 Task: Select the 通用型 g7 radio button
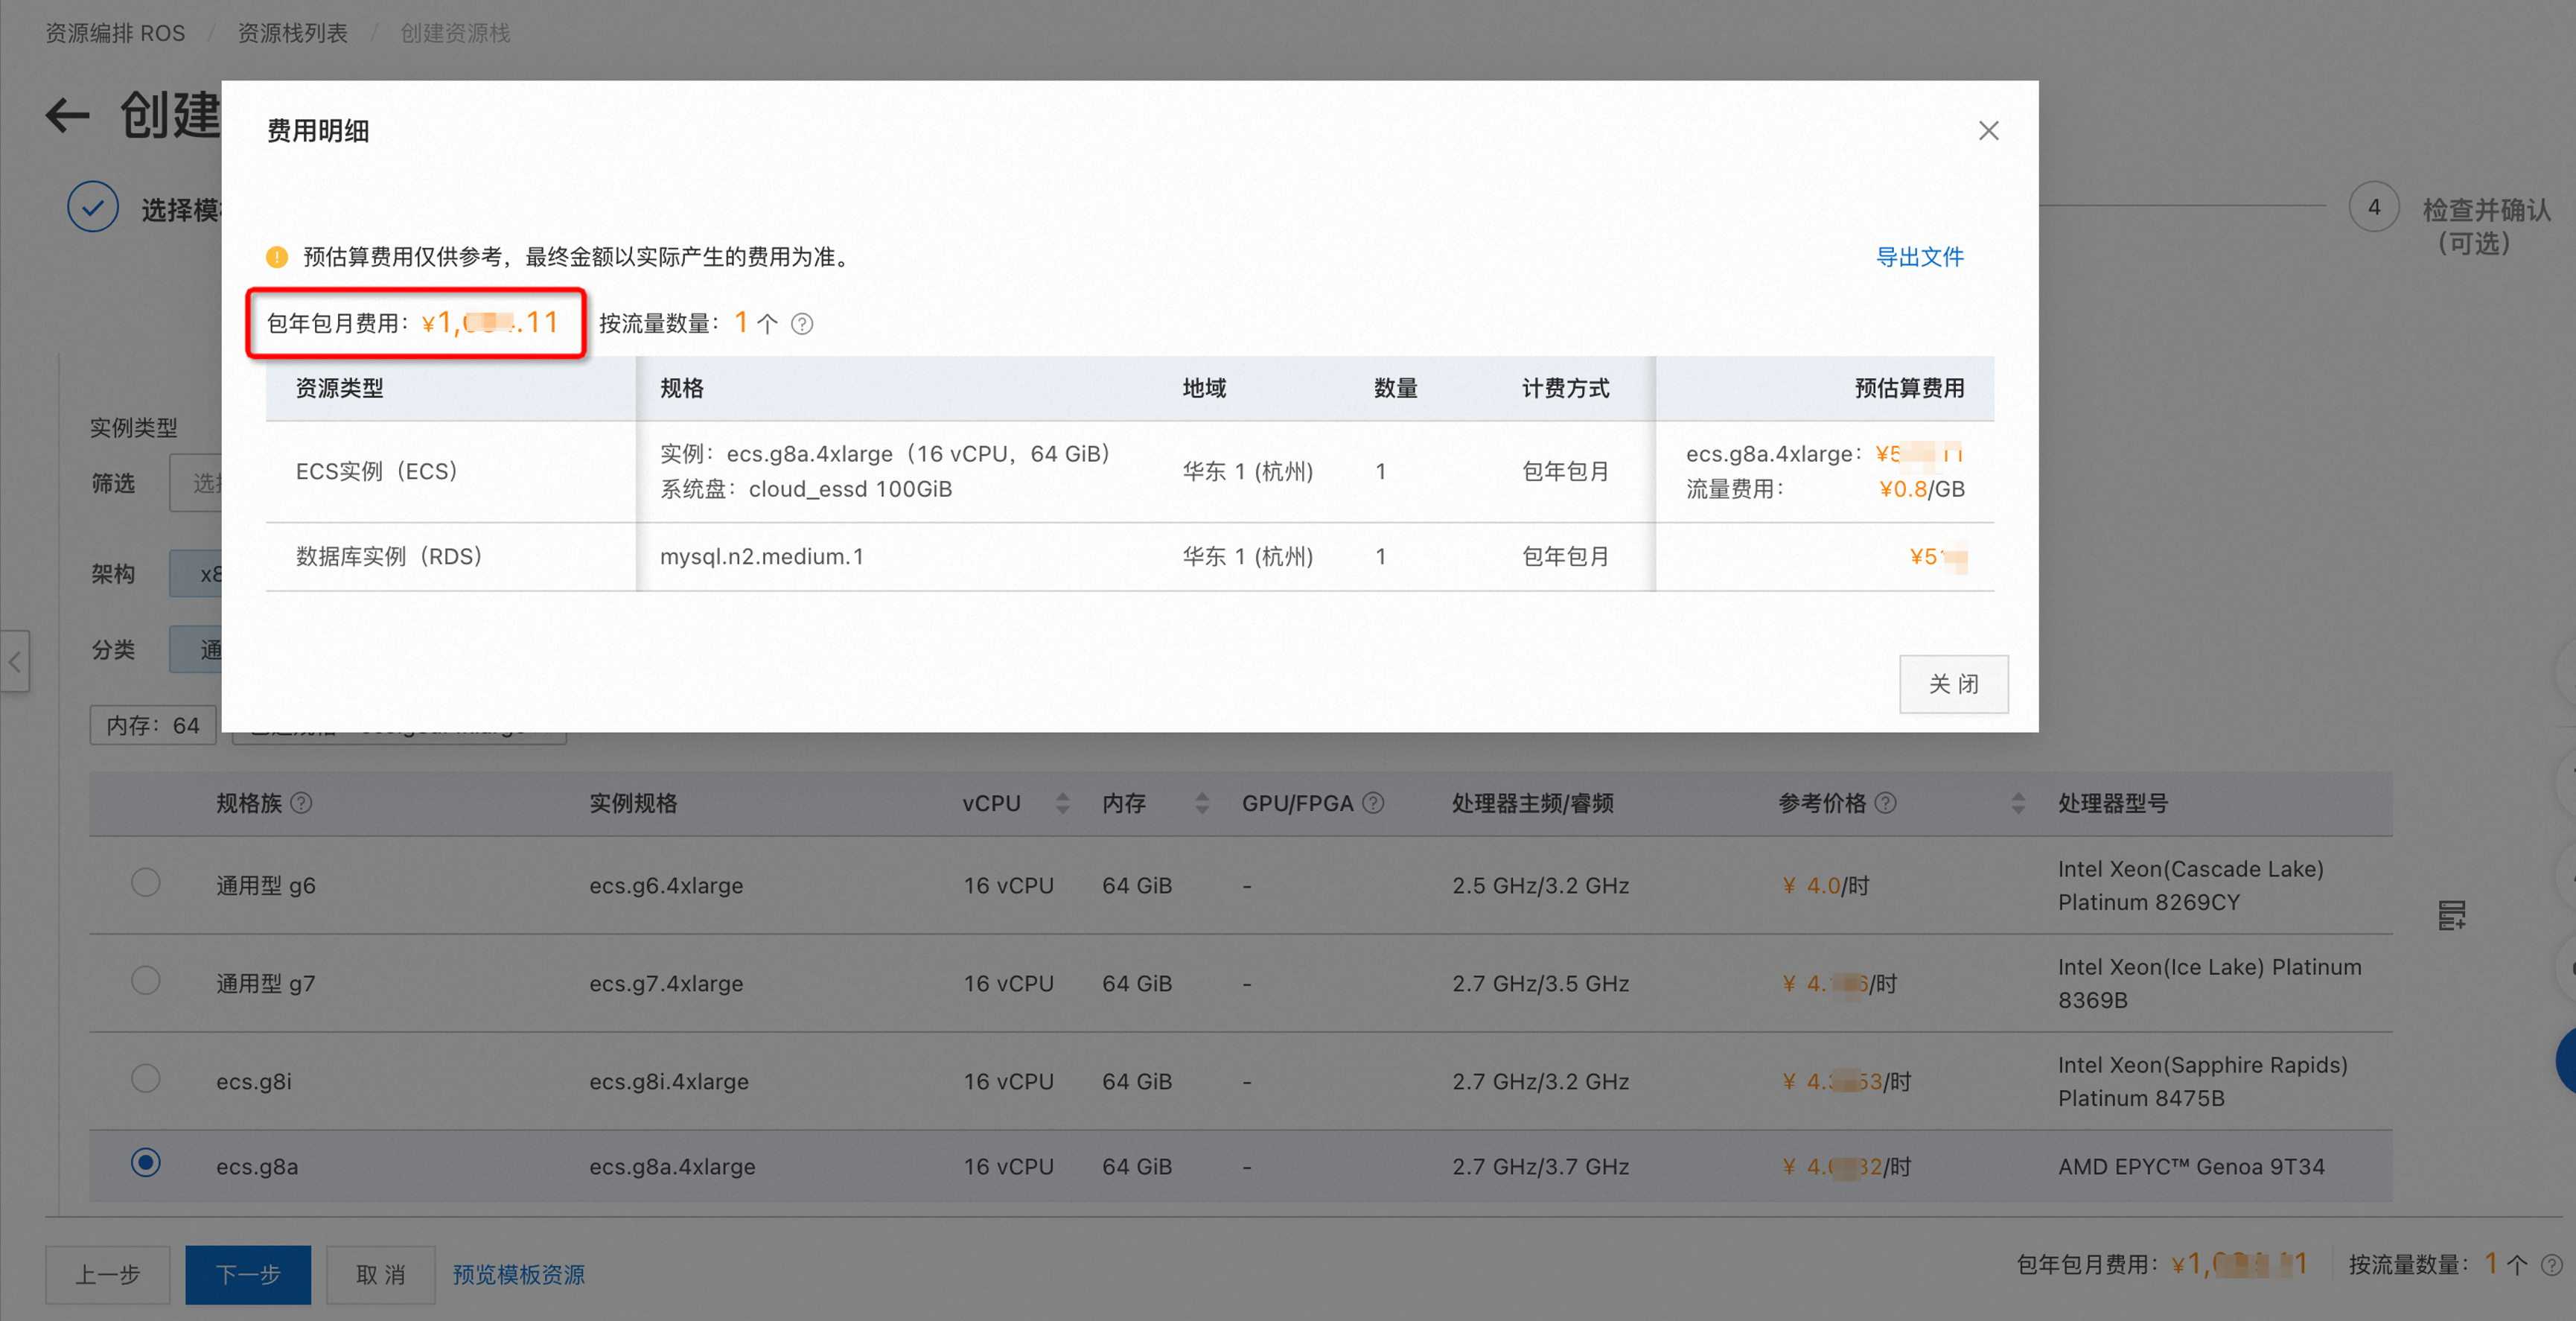pyautogui.click(x=146, y=981)
